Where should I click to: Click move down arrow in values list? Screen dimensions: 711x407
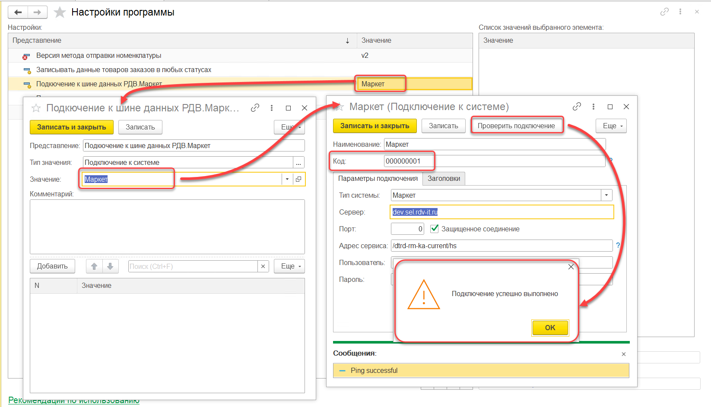[x=110, y=266]
